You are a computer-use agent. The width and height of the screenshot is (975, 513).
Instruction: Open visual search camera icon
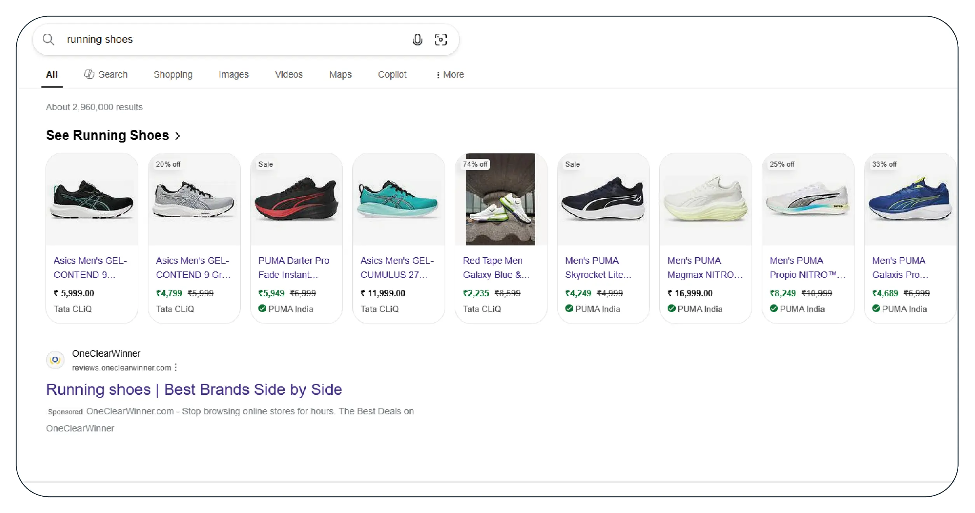click(x=441, y=39)
